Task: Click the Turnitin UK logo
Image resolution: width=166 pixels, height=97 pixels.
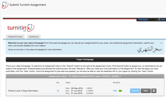Action: tap(21, 28)
